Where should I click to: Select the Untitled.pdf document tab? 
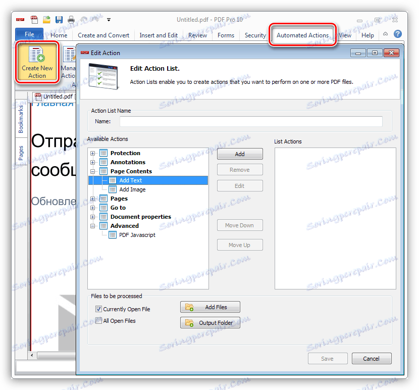pyautogui.click(x=54, y=96)
